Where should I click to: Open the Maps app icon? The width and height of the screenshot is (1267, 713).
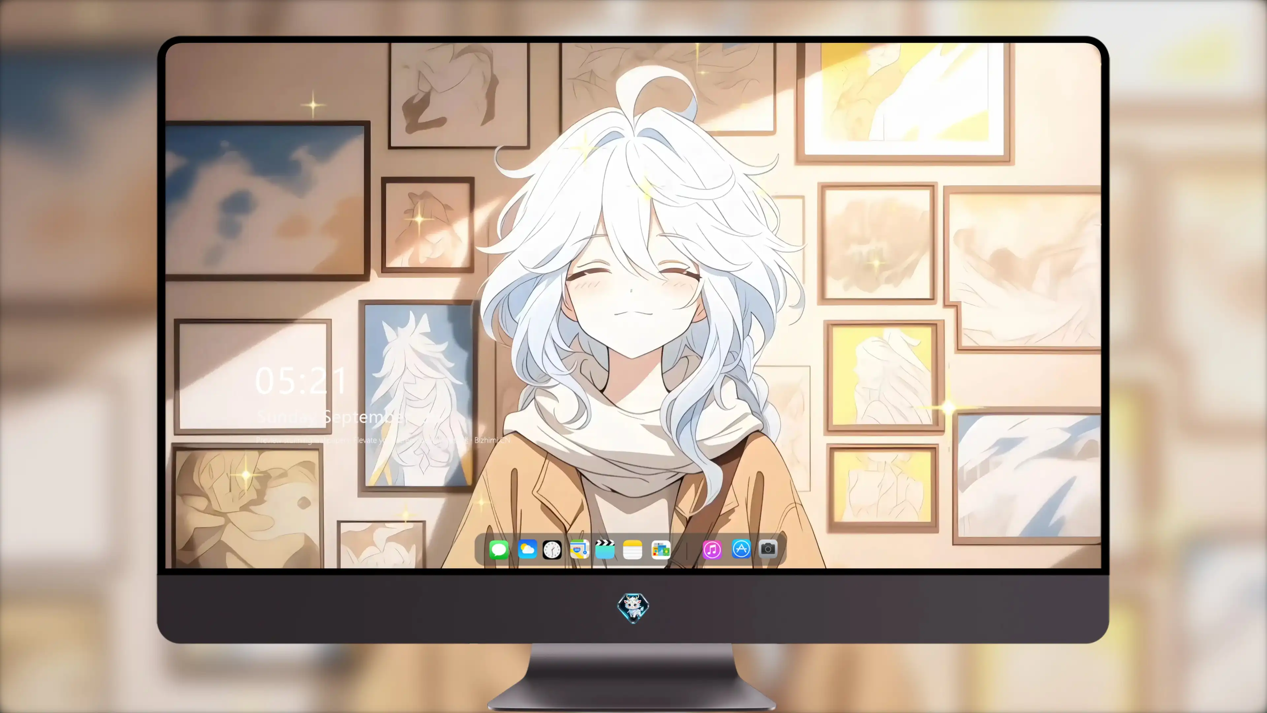[x=579, y=549]
